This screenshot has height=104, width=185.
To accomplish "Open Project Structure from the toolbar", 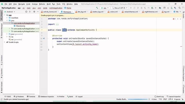I will [x=160, y=8].
